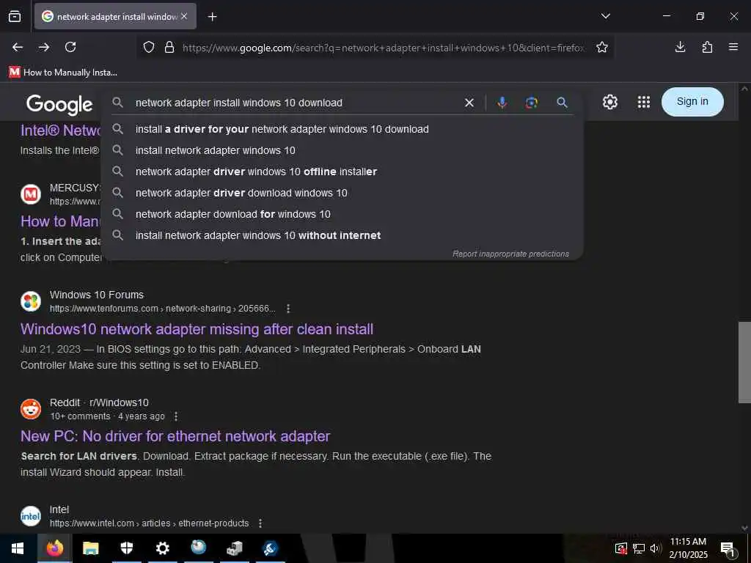The image size is (751, 563).
Task: Click volume icon in system tray
Action: tap(655, 548)
